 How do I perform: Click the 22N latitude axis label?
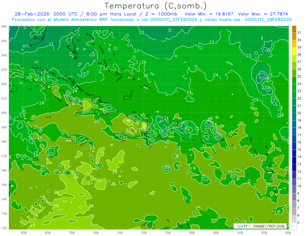coord(4,84)
